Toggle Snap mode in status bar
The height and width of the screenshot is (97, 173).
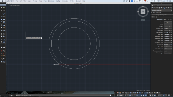coord(128,95)
